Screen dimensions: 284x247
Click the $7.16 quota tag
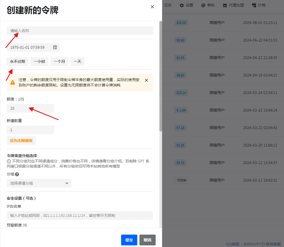180,128
